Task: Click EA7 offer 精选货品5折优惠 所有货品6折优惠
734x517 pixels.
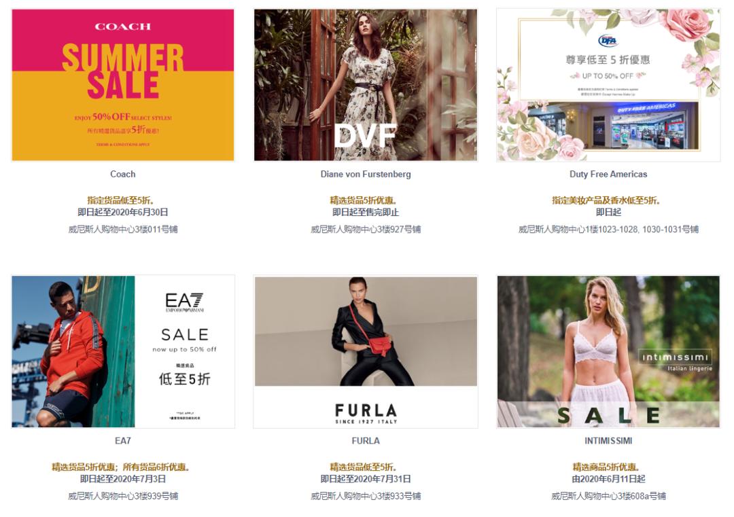Action: [120, 467]
